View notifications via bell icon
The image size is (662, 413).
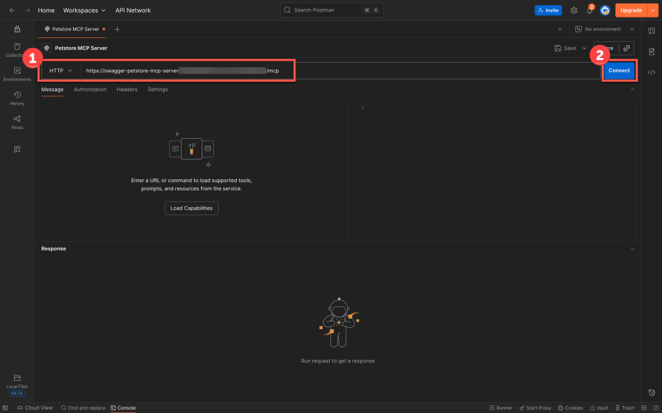[589, 10]
